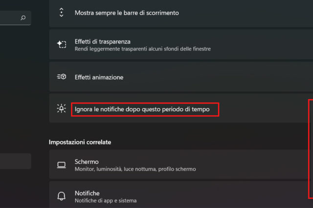Open the 'Schermo' related settings link
Image resolution: width=313 pixels, height=208 pixels.
tap(87, 162)
